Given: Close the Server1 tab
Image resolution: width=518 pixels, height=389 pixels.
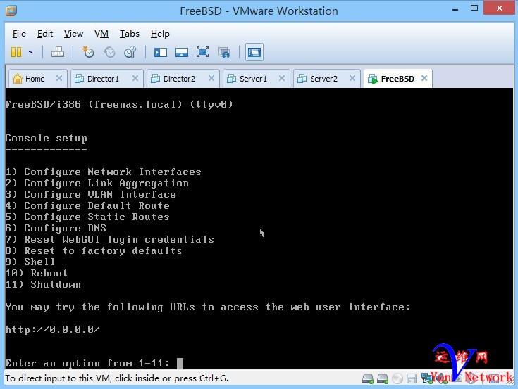Looking at the screenshot, I should pos(282,78).
